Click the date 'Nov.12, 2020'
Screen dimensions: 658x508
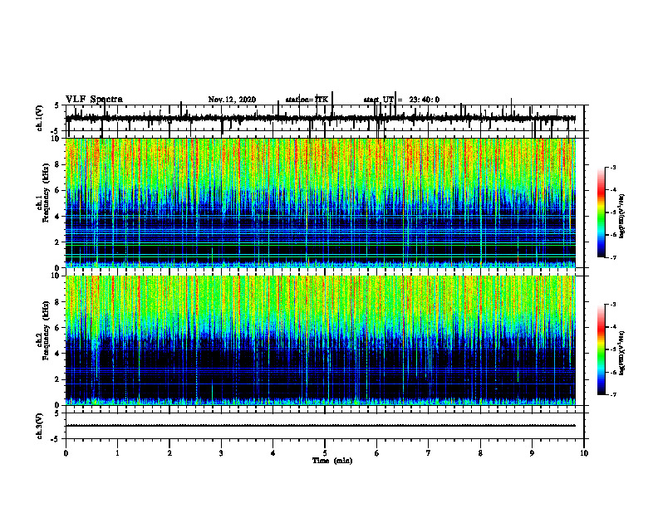pos(232,100)
